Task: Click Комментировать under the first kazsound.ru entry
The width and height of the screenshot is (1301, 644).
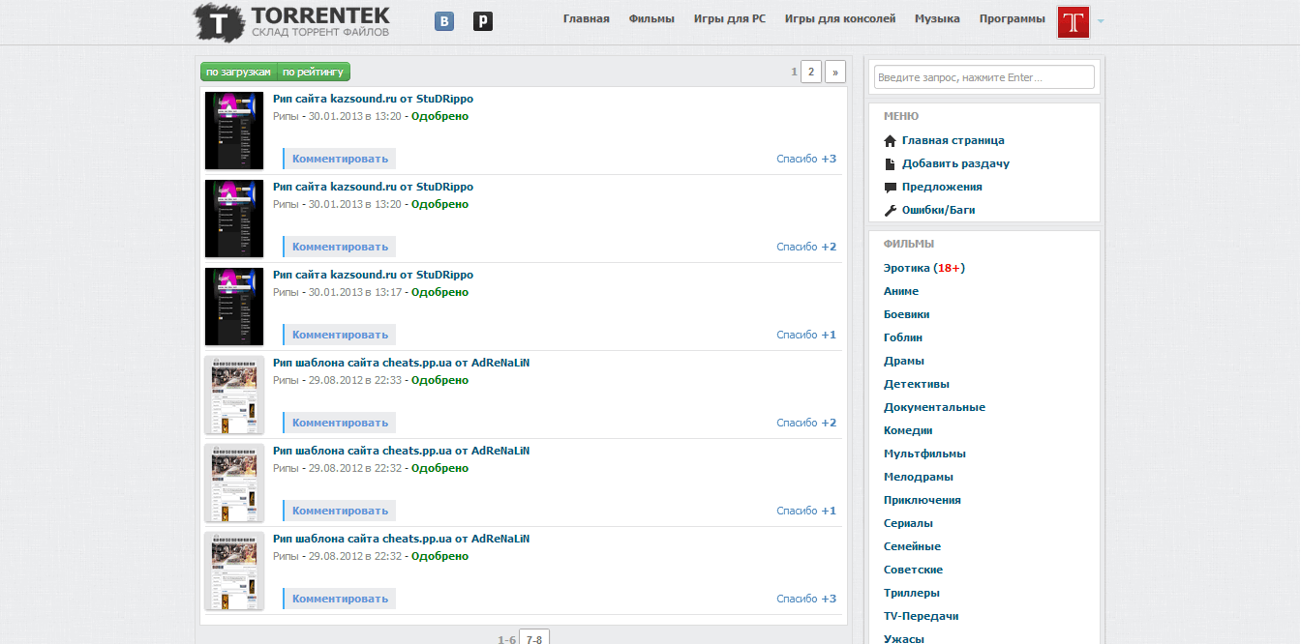Action: tap(340, 159)
